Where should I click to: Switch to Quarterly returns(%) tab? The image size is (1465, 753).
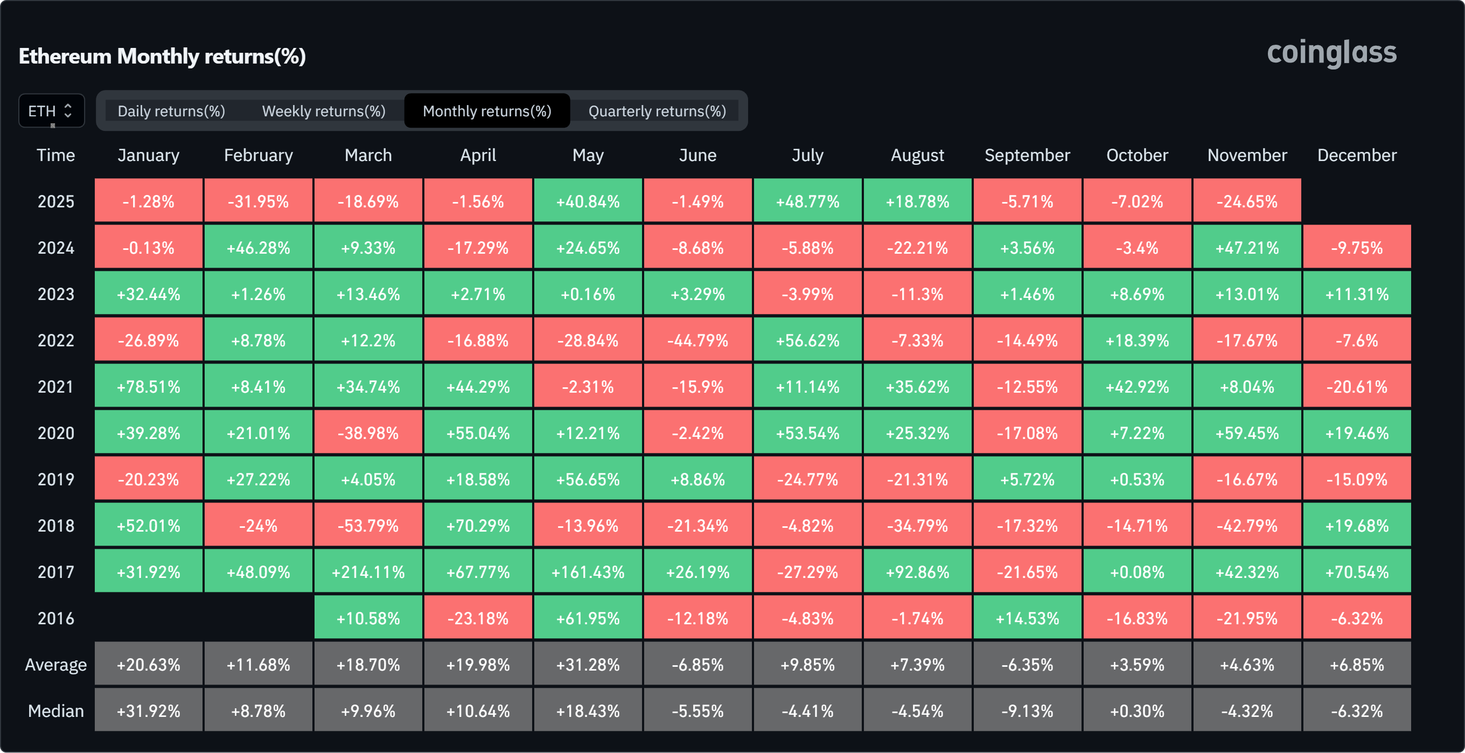[657, 111]
